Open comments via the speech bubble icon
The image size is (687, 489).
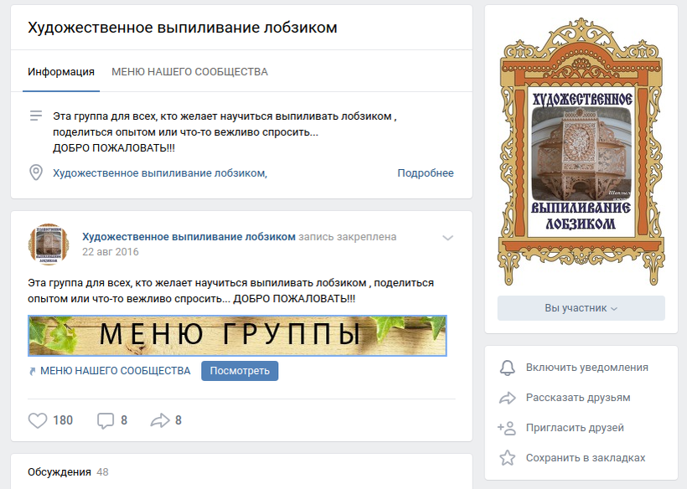tap(106, 420)
